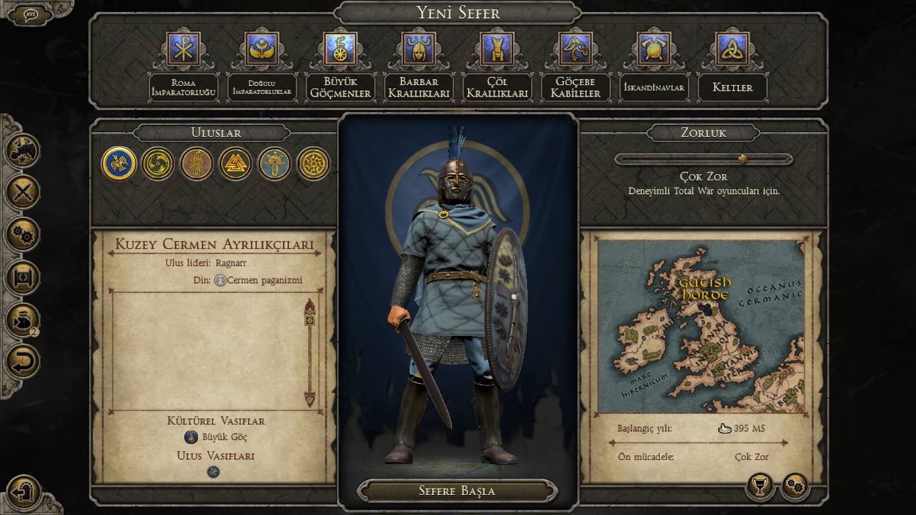Click the exit door button at bottom left
Screen dimensions: 916x515
(x=24, y=492)
